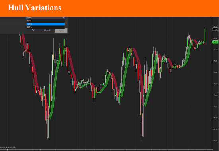Image resolution: width=219 pixels, height=151 pixels.
Task: Open the Hull type combo box
Action: pos(45,18)
